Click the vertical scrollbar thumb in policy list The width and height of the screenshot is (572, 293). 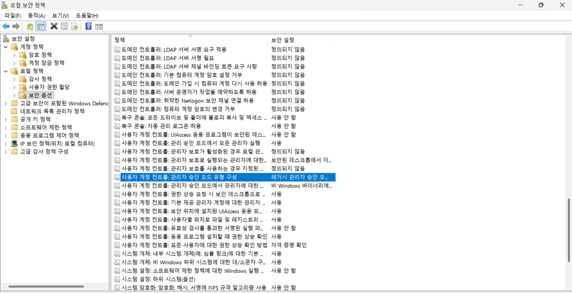tap(569, 230)
